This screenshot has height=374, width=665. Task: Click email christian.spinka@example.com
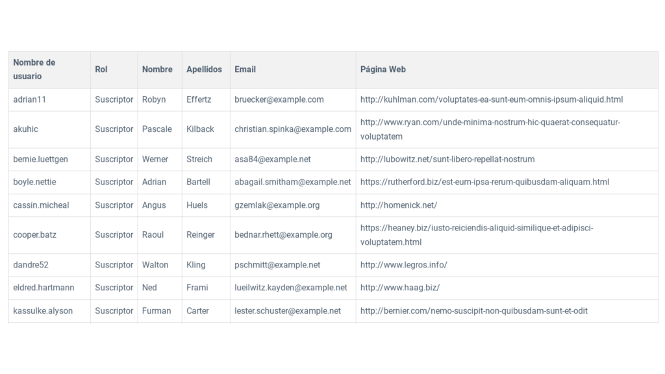pos(293,129)
